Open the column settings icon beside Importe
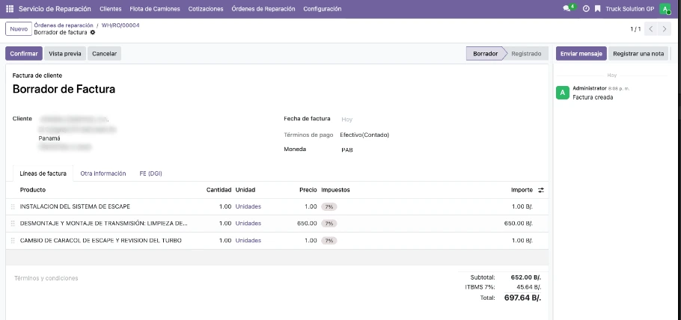This screenshot has height=320, width=681. (x=541, y=190)
